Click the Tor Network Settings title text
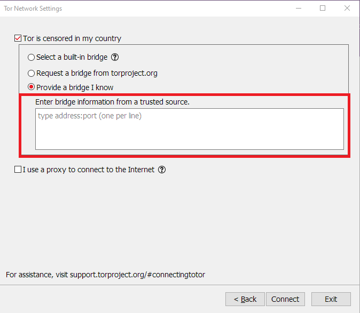The width and height of the screenshot is (360, 313). pyautogui.click(x=33, y=9)
